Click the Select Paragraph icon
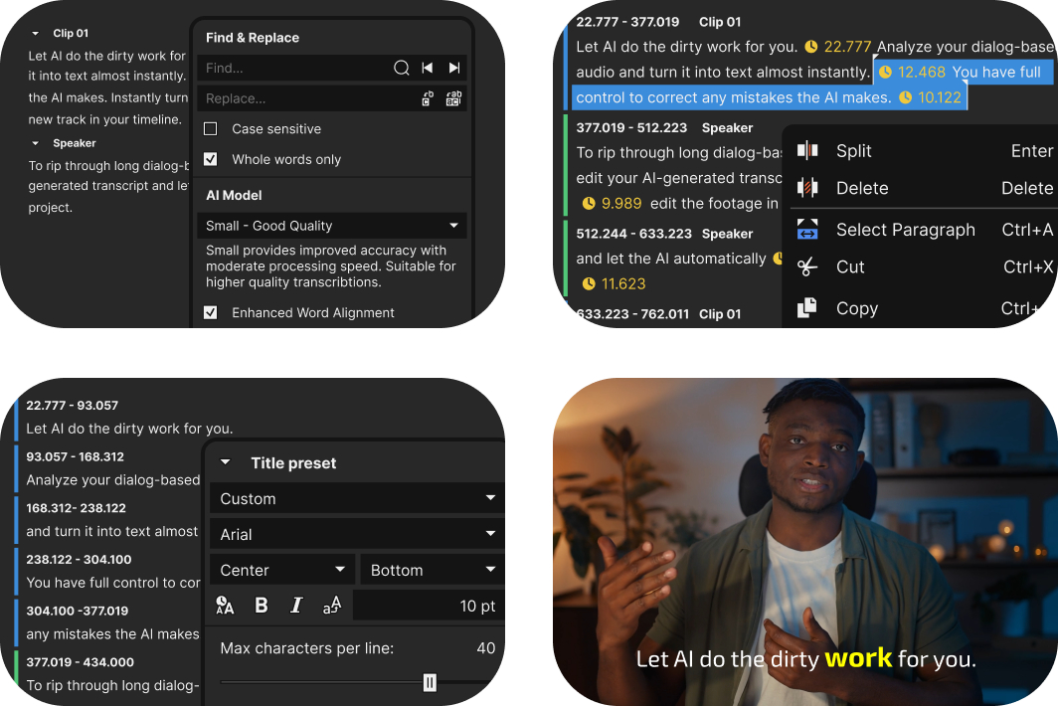1058x706 pixels. pyautogui.click(x=807, y=229)
